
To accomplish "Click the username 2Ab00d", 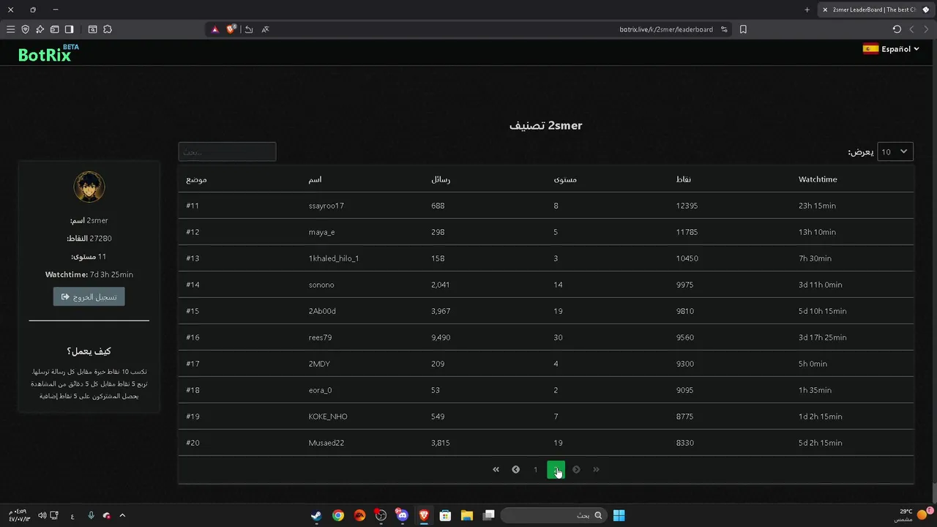I will point(322,311).
